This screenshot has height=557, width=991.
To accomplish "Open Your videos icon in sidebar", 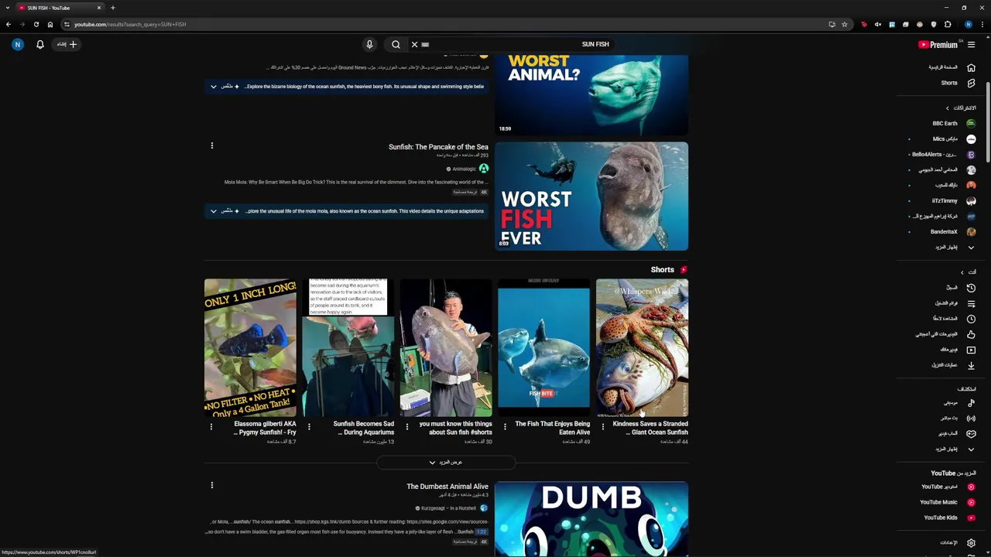I will [x=971, y=350].
